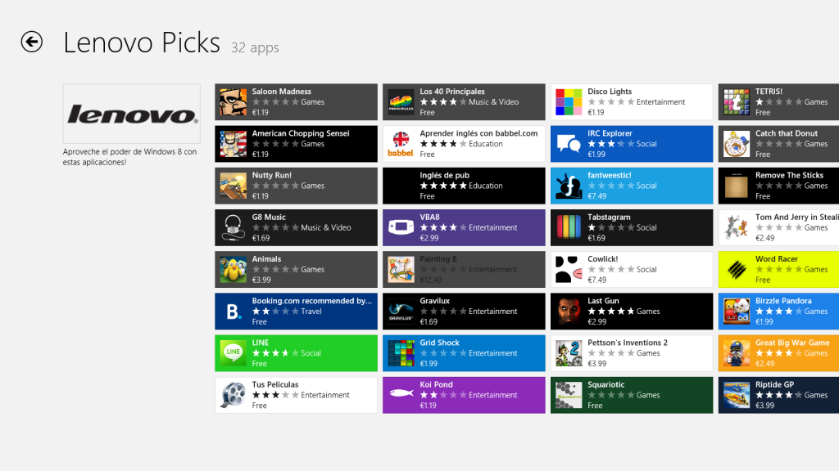Select the Riptide GP boat icon
839x471 pixels.
[737, 395]
